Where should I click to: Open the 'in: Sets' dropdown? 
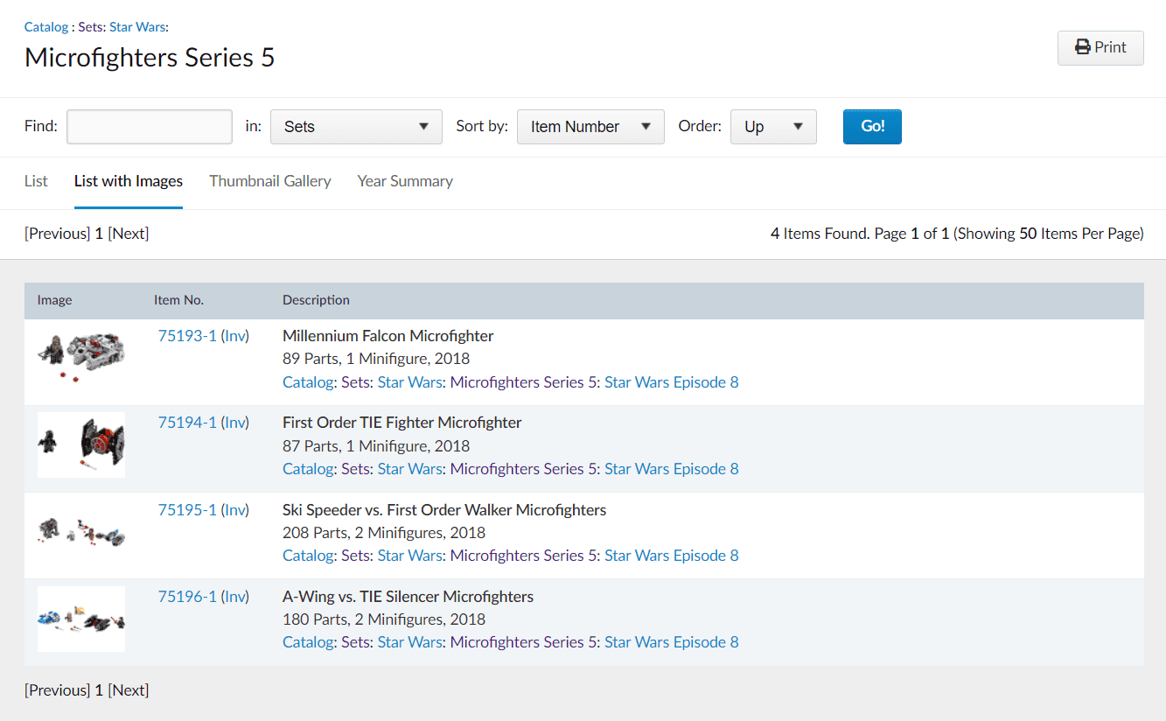click(357, 126)
